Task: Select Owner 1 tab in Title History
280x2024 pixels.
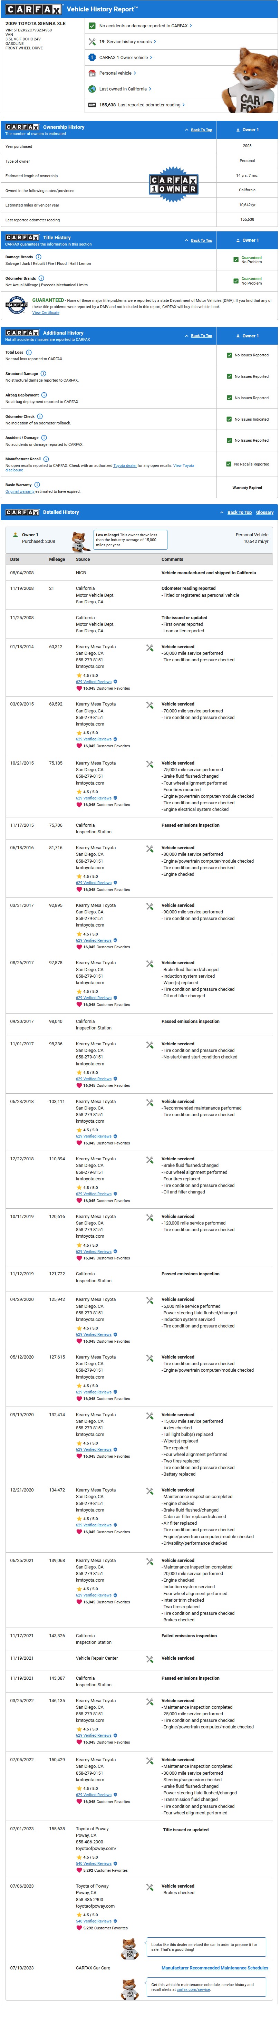Action: (247, 240)
